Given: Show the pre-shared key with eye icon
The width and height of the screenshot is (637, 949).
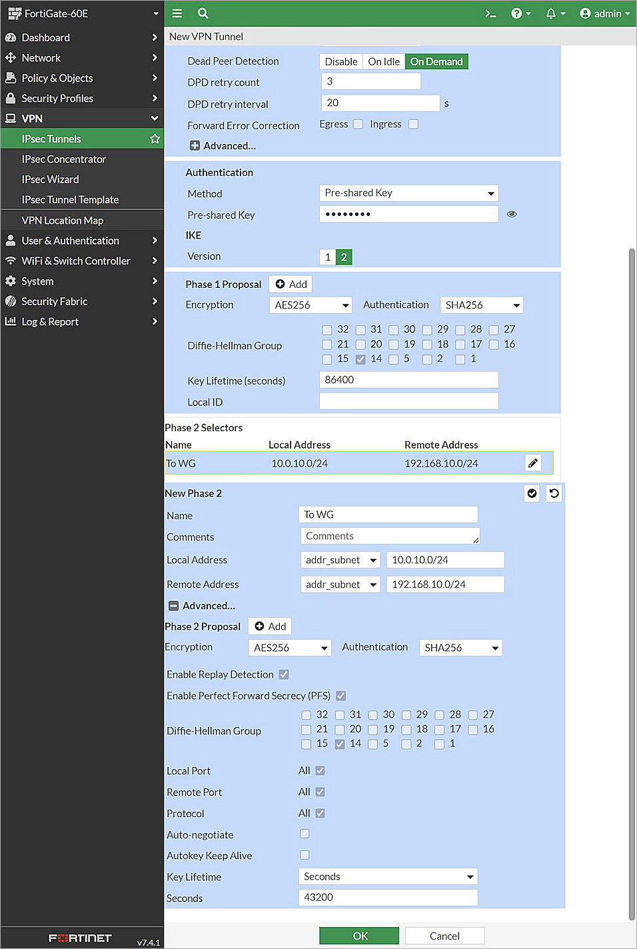Looking at the screenshot, I should tap(512, 215).
